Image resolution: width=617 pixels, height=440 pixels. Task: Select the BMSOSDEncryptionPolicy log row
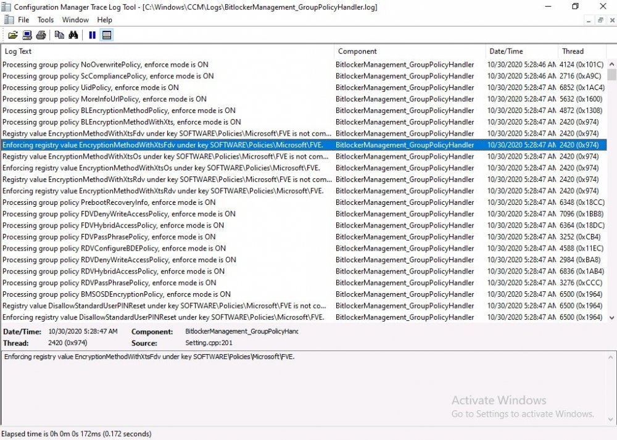pyautogui.click(x=304, y=294)
